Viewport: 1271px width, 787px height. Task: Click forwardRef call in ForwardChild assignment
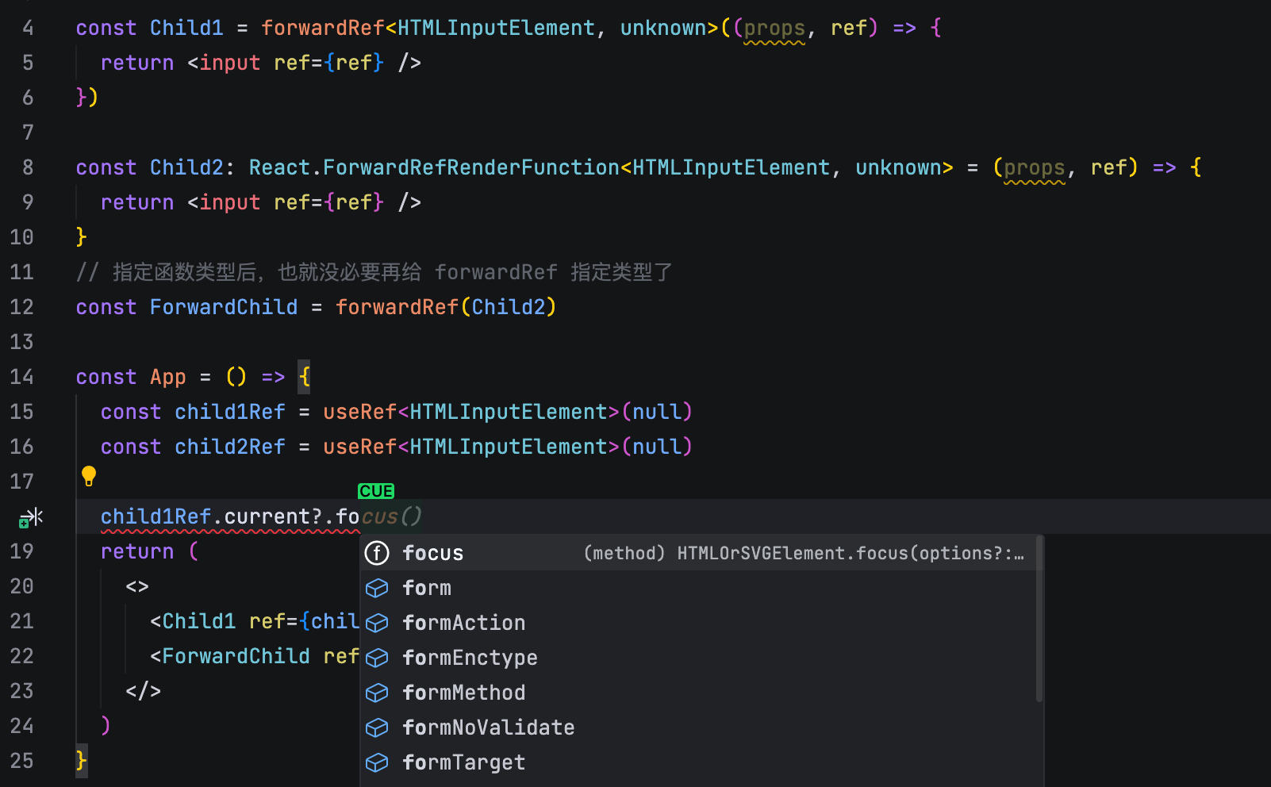[397, 307]
